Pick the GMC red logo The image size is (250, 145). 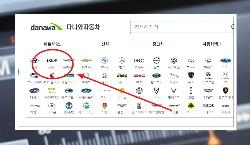[x=139, y=76]
